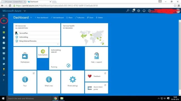Open the Tour info tile

pos(25,82)
